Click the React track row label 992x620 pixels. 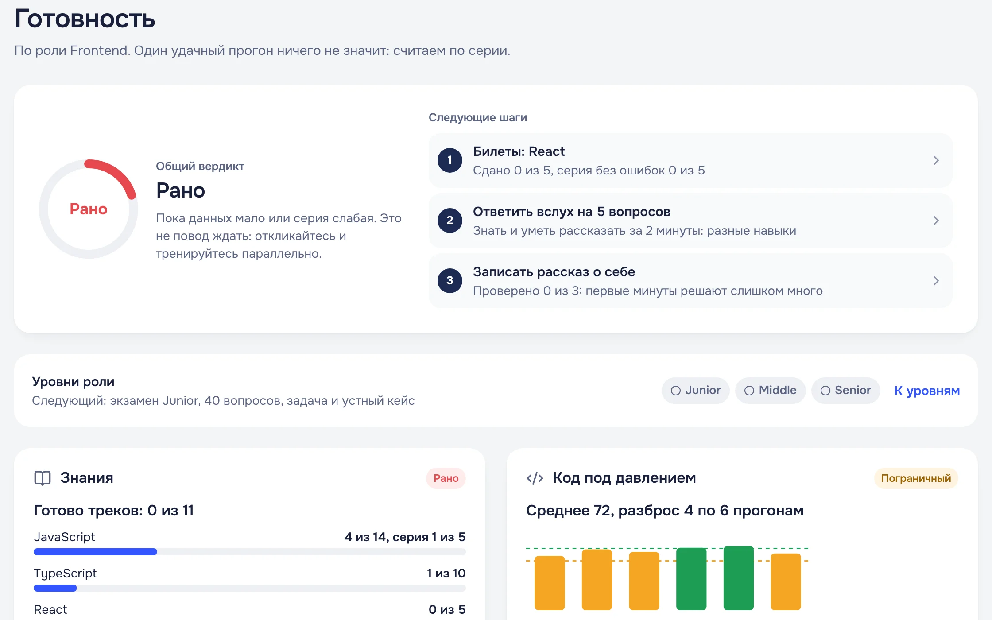coord(50,610)
